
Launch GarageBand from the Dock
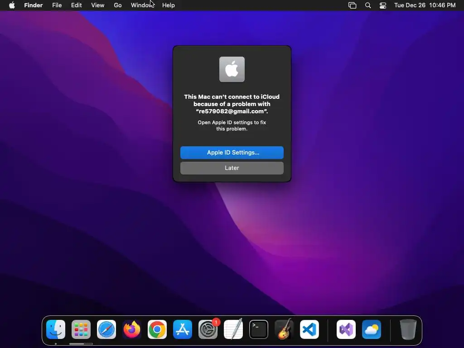tap(284, 329)
